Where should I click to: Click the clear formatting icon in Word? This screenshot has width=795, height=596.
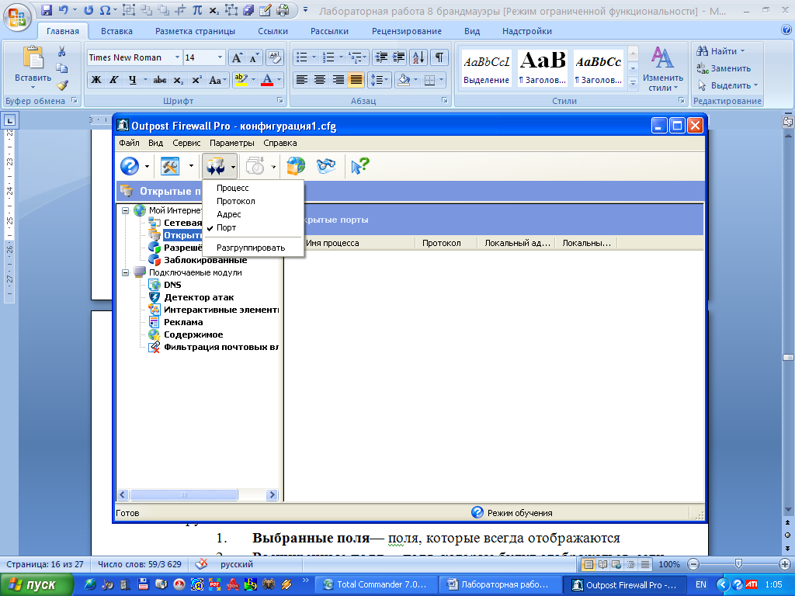274,57
